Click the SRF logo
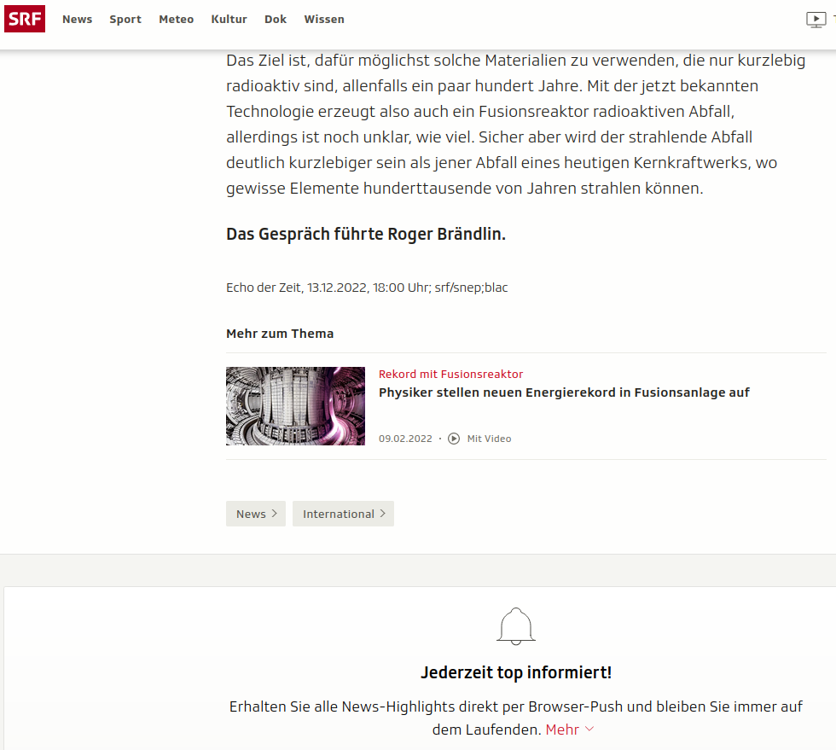This screenshot has width=836, height=750. pyautogui.click(x=25, y=19)
